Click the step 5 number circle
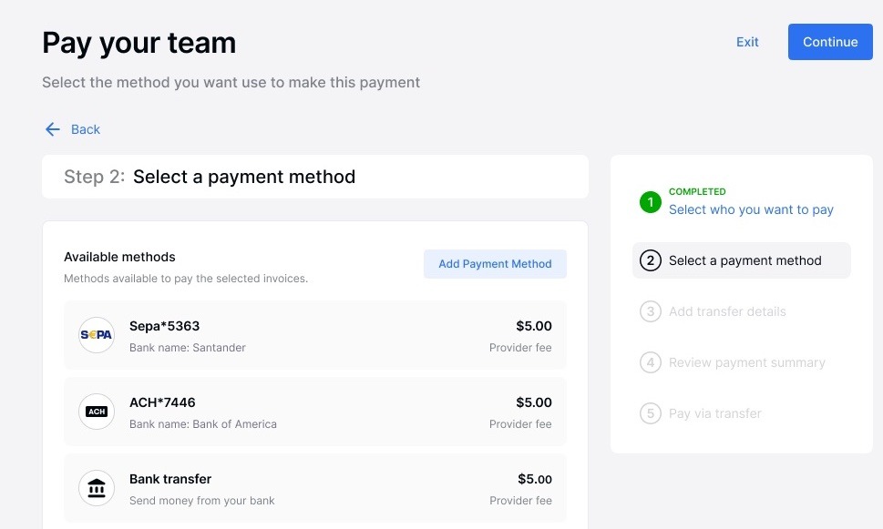The image size is (883, 529). pos(651,413)
